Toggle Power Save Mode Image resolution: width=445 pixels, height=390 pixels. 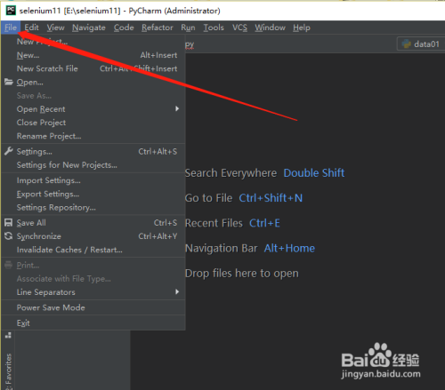tap(93, 307)
